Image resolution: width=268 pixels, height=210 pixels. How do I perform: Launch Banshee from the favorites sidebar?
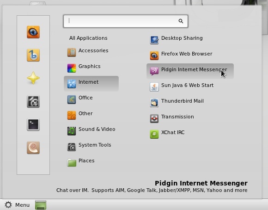click(x=33, y=56)
